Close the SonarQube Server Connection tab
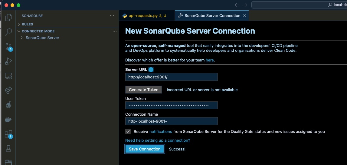This screenshot has height=165, width=347. 244,16
